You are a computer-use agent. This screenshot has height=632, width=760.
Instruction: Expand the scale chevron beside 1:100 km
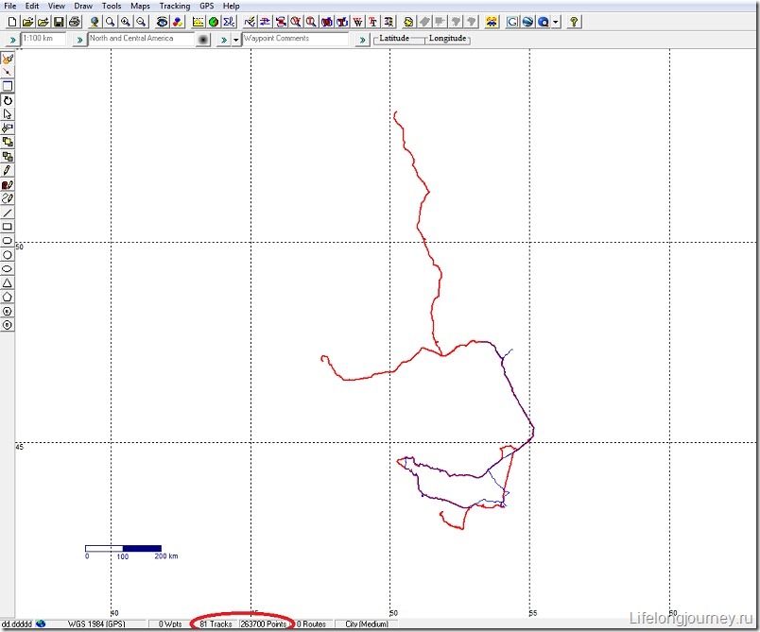(11, 40)
